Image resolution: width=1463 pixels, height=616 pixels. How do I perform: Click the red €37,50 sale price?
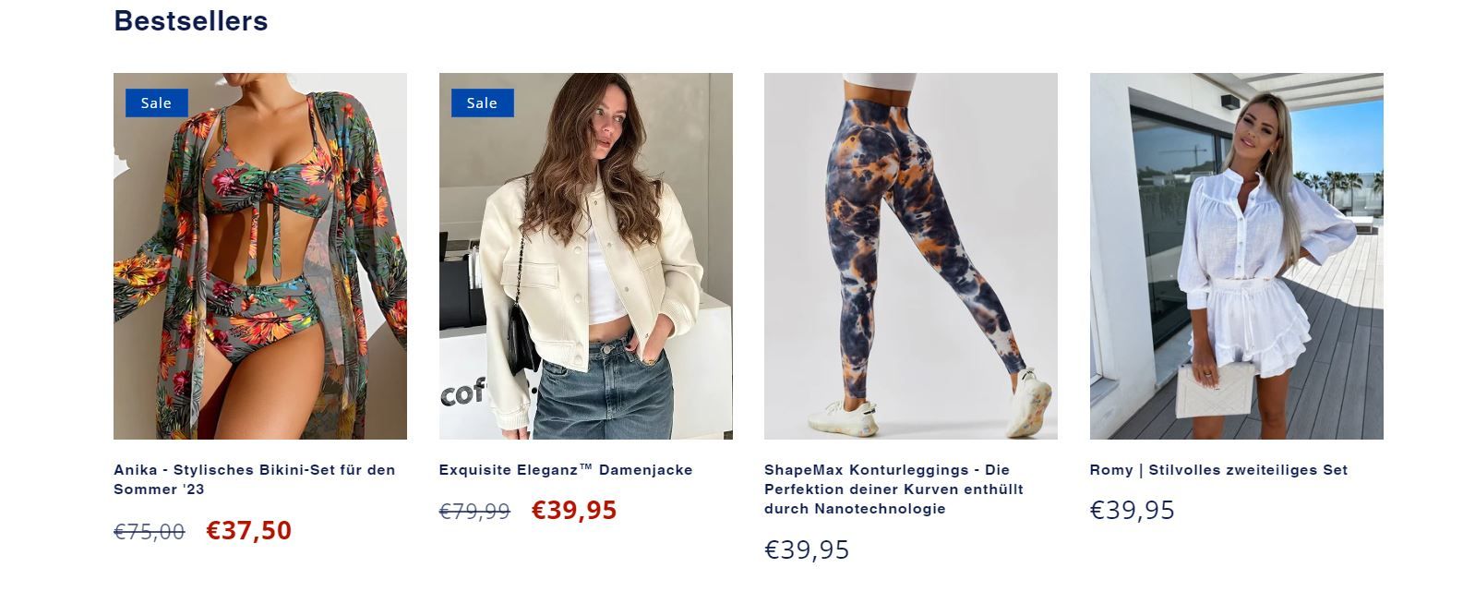249,531
